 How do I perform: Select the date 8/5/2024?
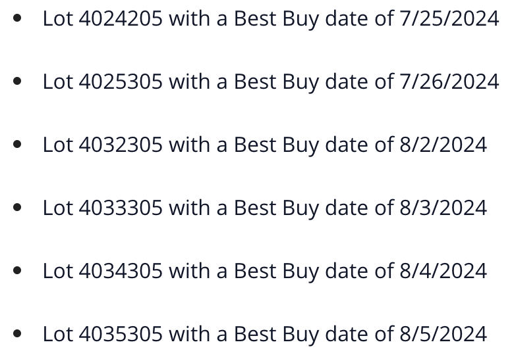[x=443, y=334]
